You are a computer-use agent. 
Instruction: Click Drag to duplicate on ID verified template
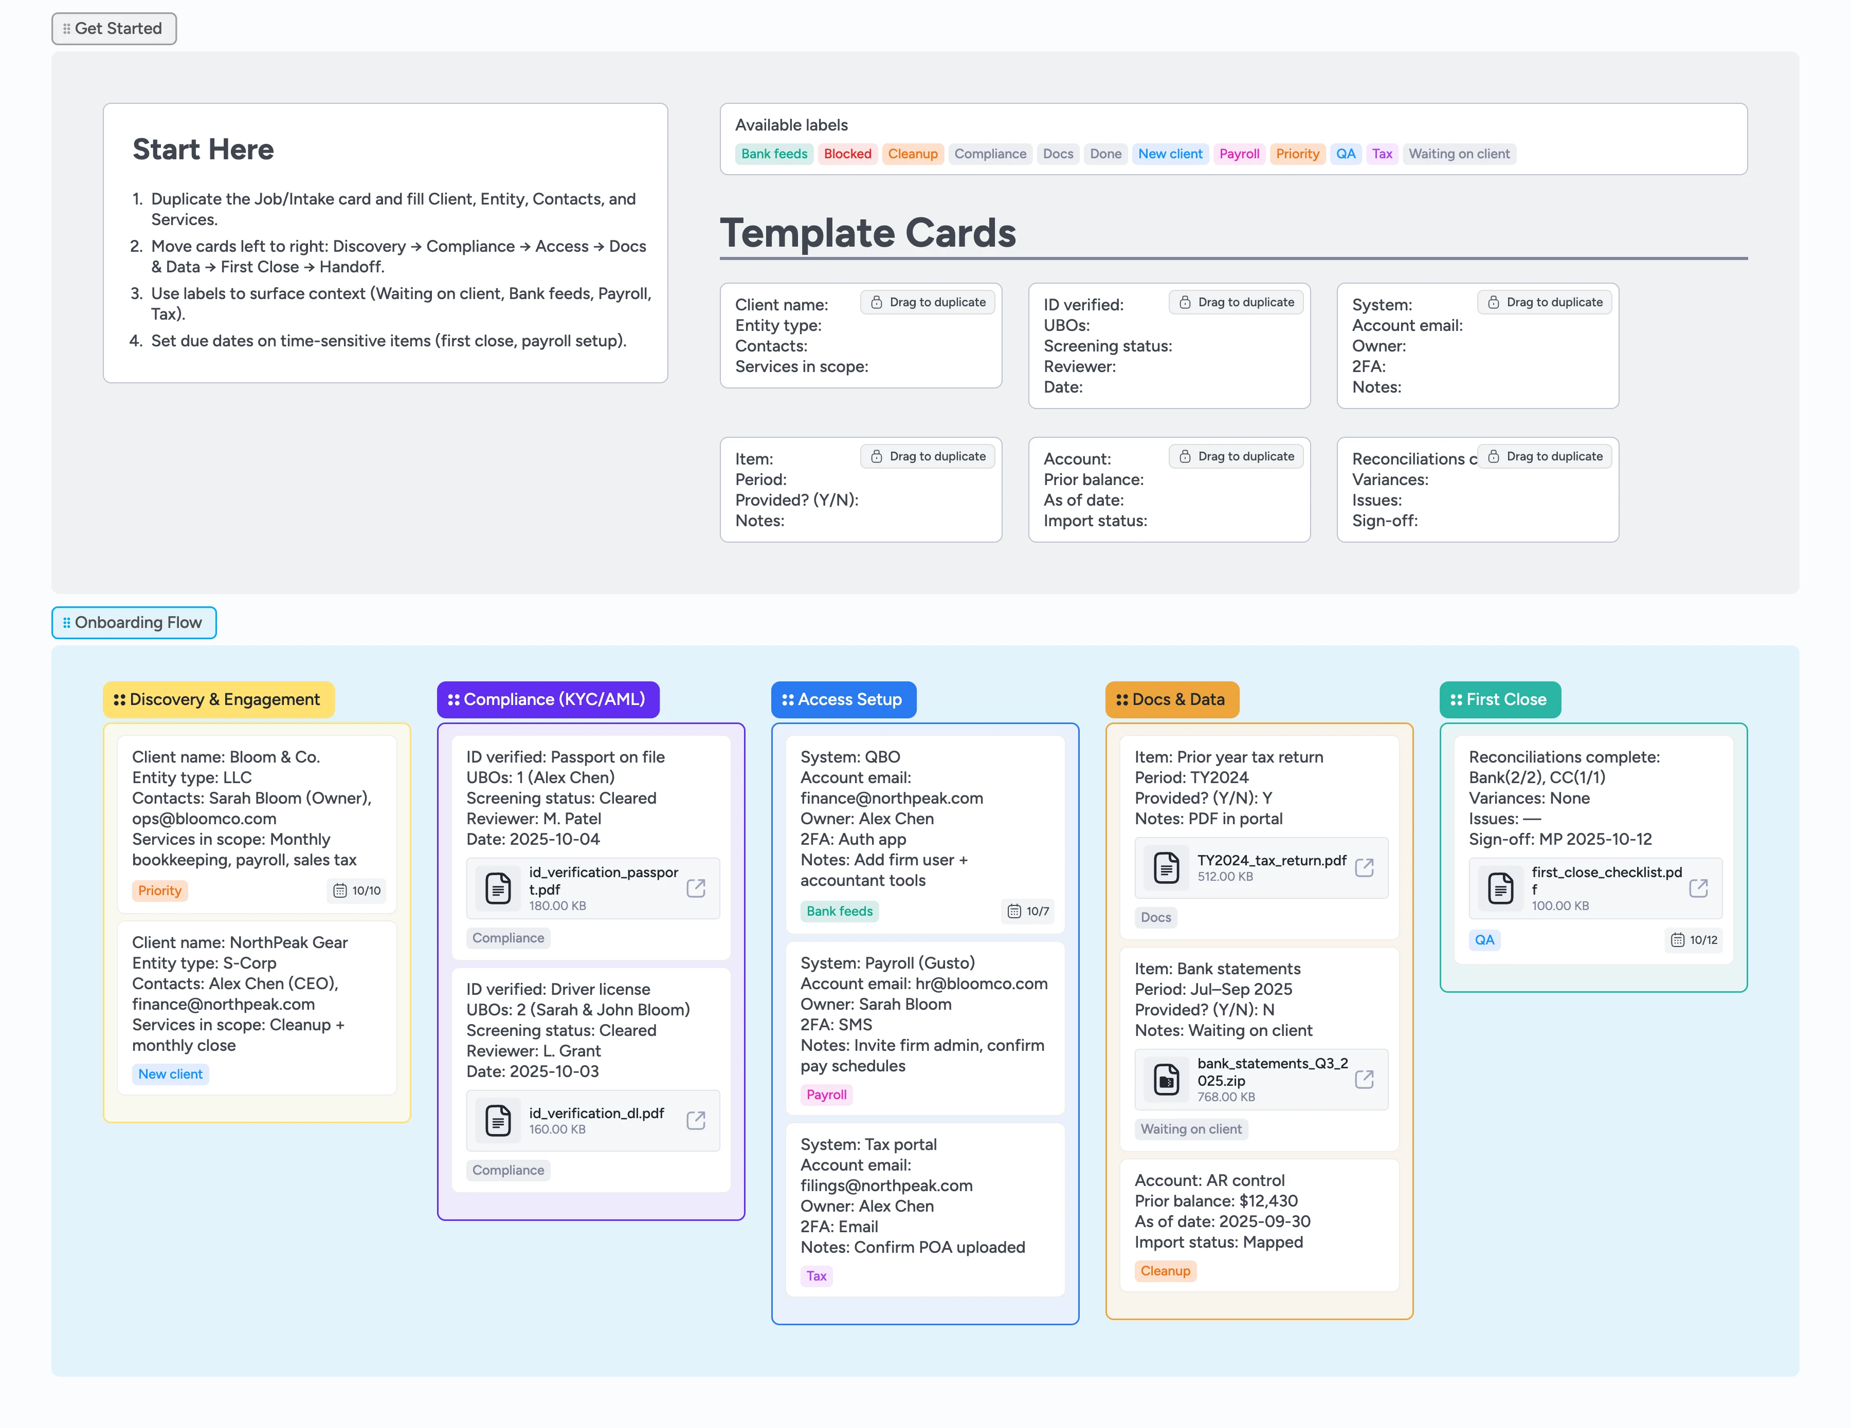click(1237, 302)
